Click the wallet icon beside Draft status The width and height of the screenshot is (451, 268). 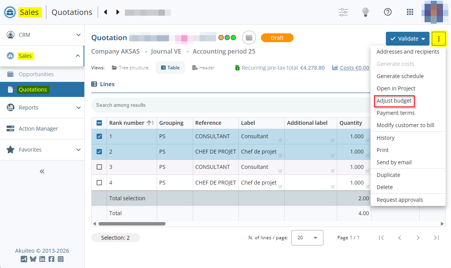coord(249,38)
